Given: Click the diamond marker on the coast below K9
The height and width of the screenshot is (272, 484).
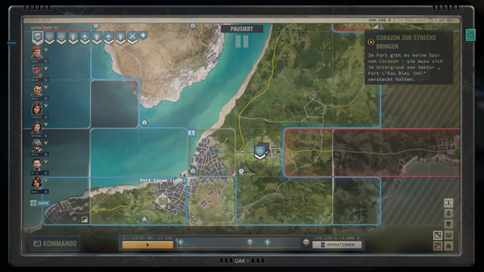Looking at the screenshot, I should 193,171.
